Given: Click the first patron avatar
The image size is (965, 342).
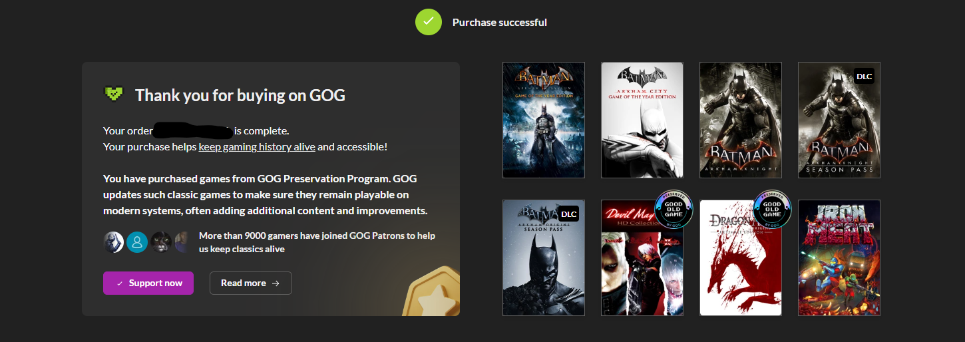Looking at the screenshot, I should pos(114,242).
